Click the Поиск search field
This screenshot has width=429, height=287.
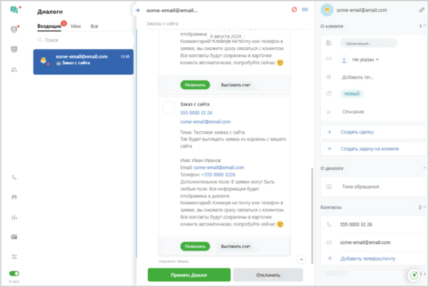(84, 40)
